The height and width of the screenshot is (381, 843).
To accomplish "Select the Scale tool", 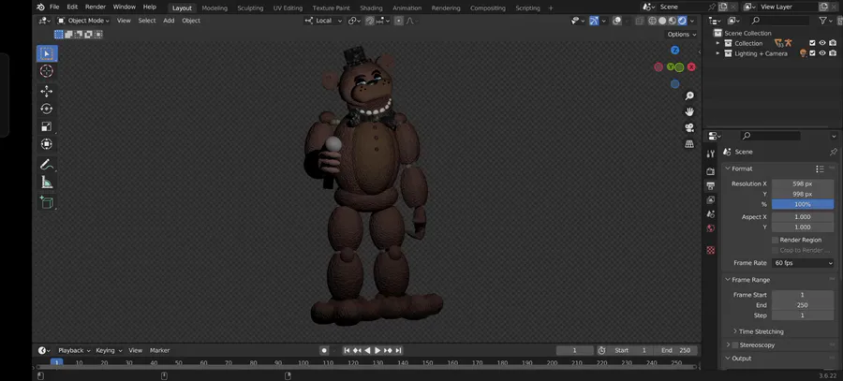I will pyautogui.click(x=47, y=126).
